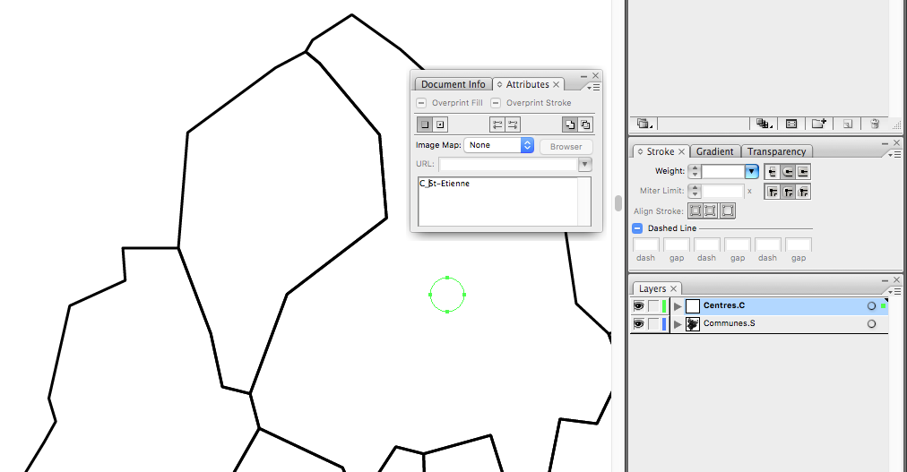Switch to the Gradient tab

(714, 151)
